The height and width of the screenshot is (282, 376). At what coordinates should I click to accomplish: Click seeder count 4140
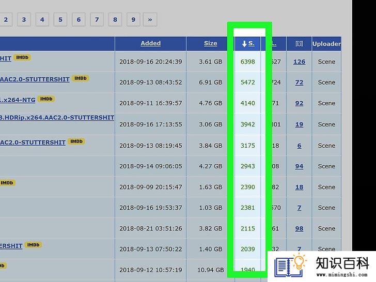pyautogui.click(x=248, y=103)
